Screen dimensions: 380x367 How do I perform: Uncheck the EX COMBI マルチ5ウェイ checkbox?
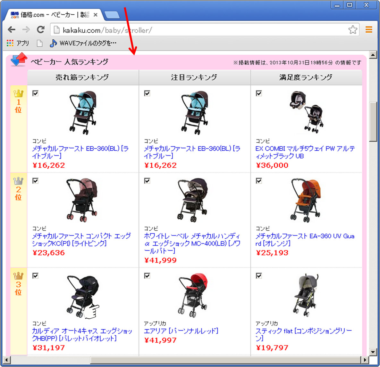[x=258, y=93]
